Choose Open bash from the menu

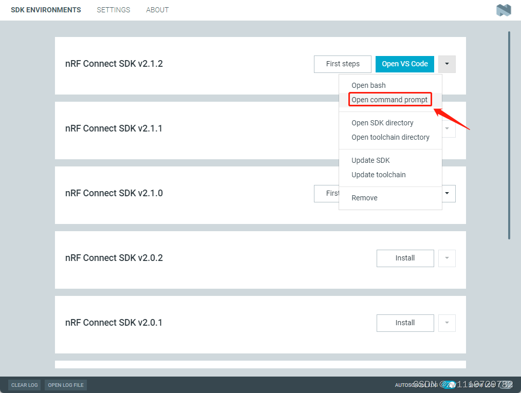pos(368,85)
